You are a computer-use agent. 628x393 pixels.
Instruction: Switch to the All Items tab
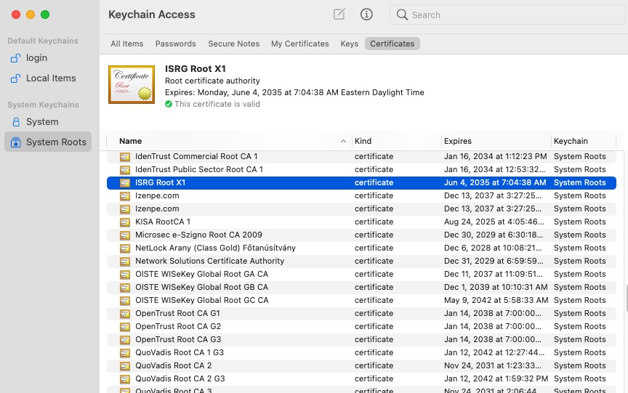pos(126,44)
